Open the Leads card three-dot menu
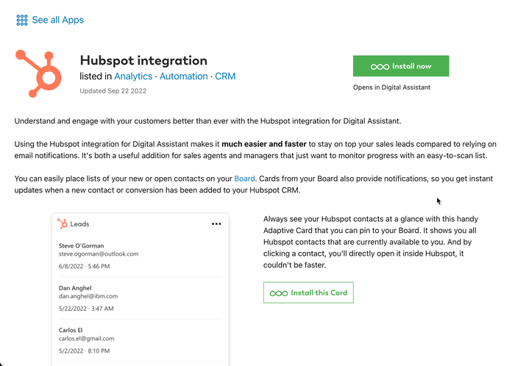Viewport: 515px width, 366px height. [216, 224]
